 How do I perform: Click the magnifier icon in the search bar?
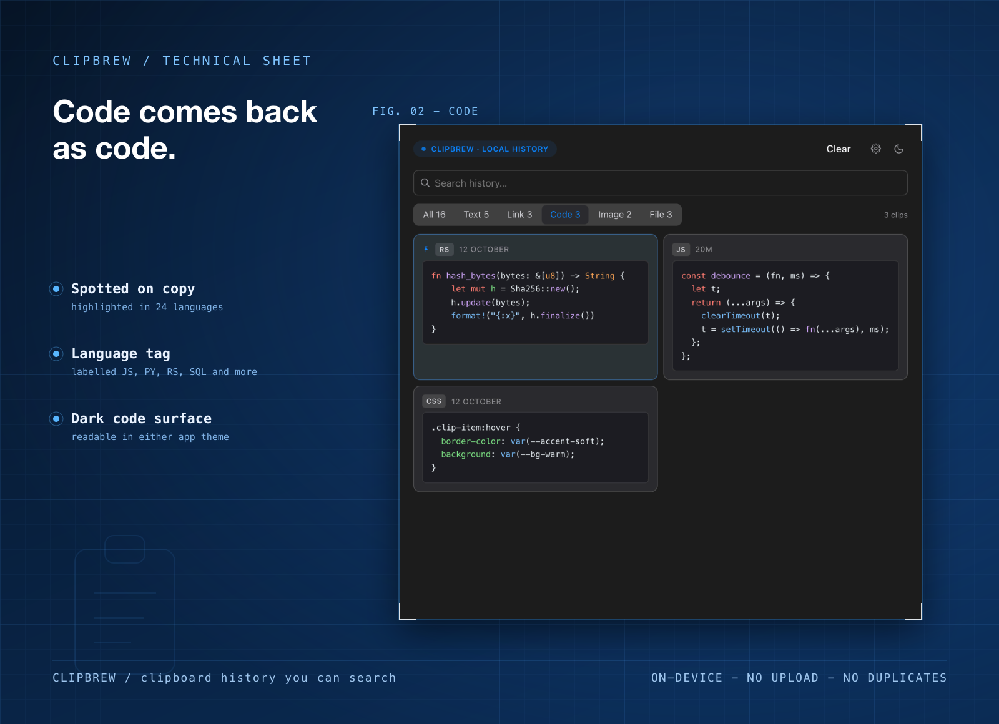[x=425, y=183]
